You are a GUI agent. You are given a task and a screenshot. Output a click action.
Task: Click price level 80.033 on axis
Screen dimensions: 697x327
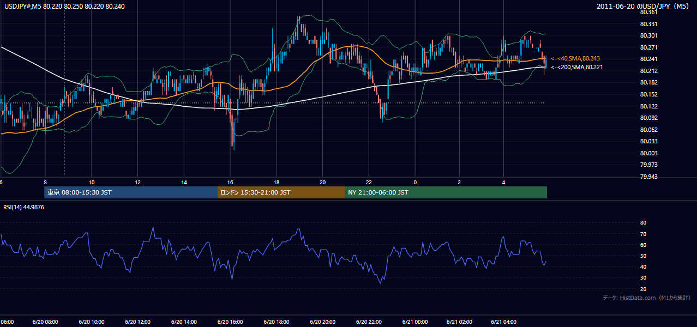coord(648,141)
